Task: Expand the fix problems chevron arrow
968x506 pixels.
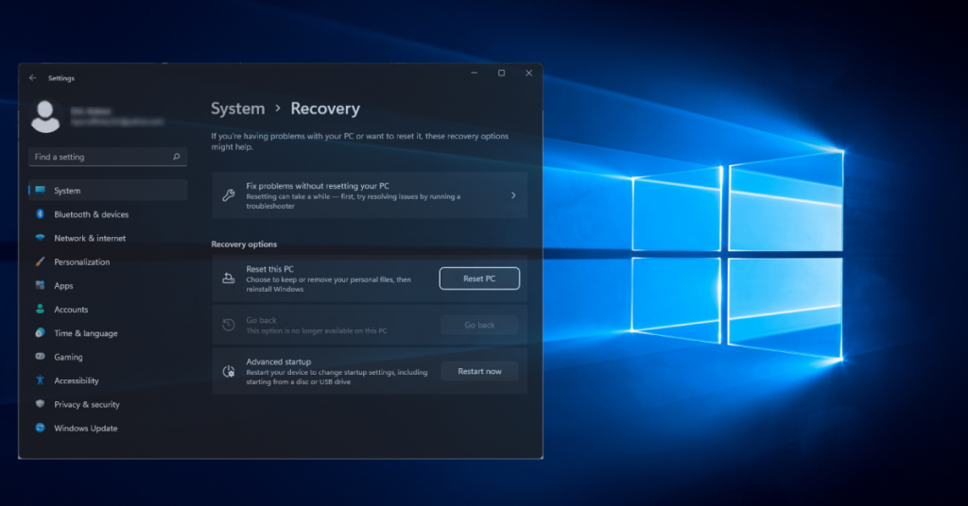Action: pos(513,195)
